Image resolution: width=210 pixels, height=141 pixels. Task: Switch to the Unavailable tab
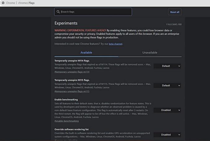coord(150,53)
